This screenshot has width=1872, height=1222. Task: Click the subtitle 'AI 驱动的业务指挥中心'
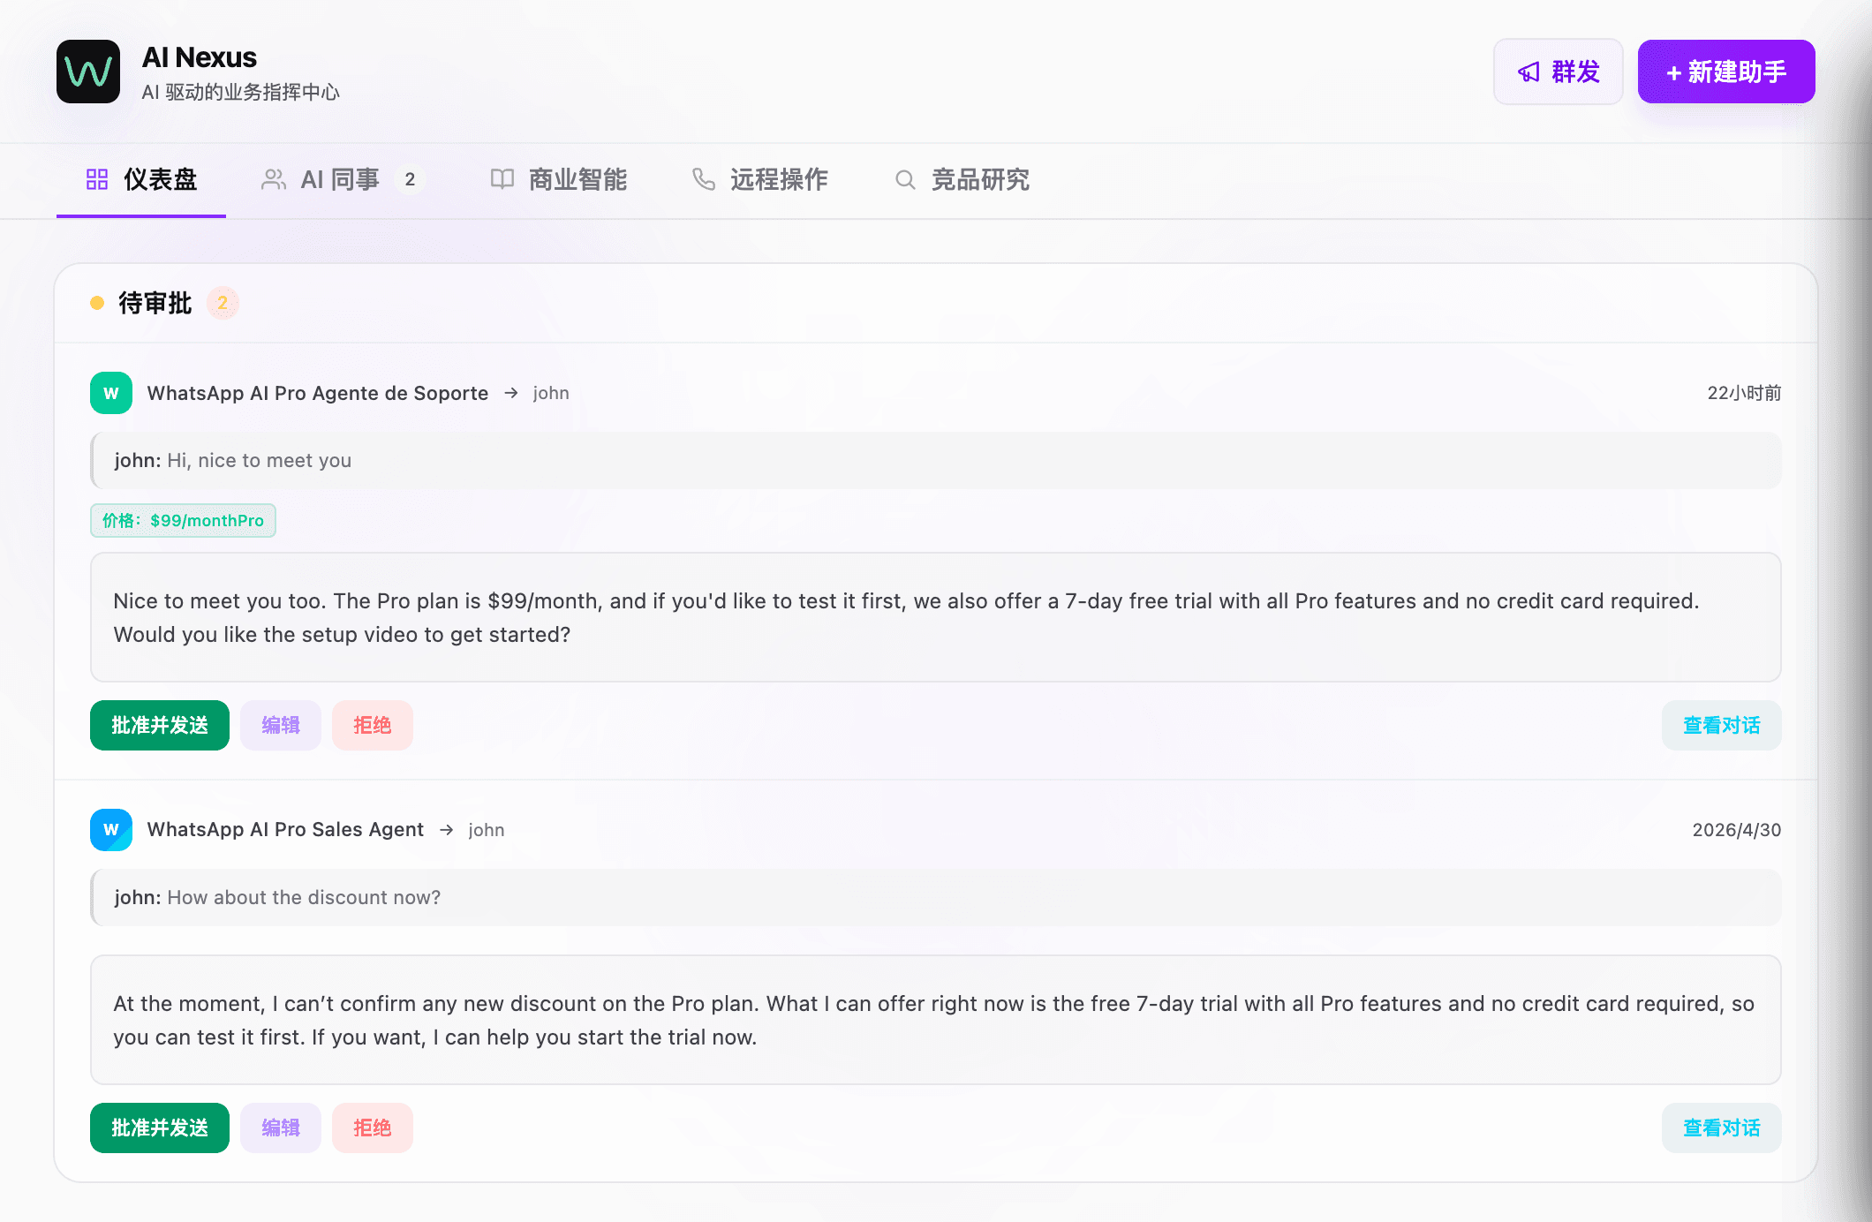coord(240,92)
